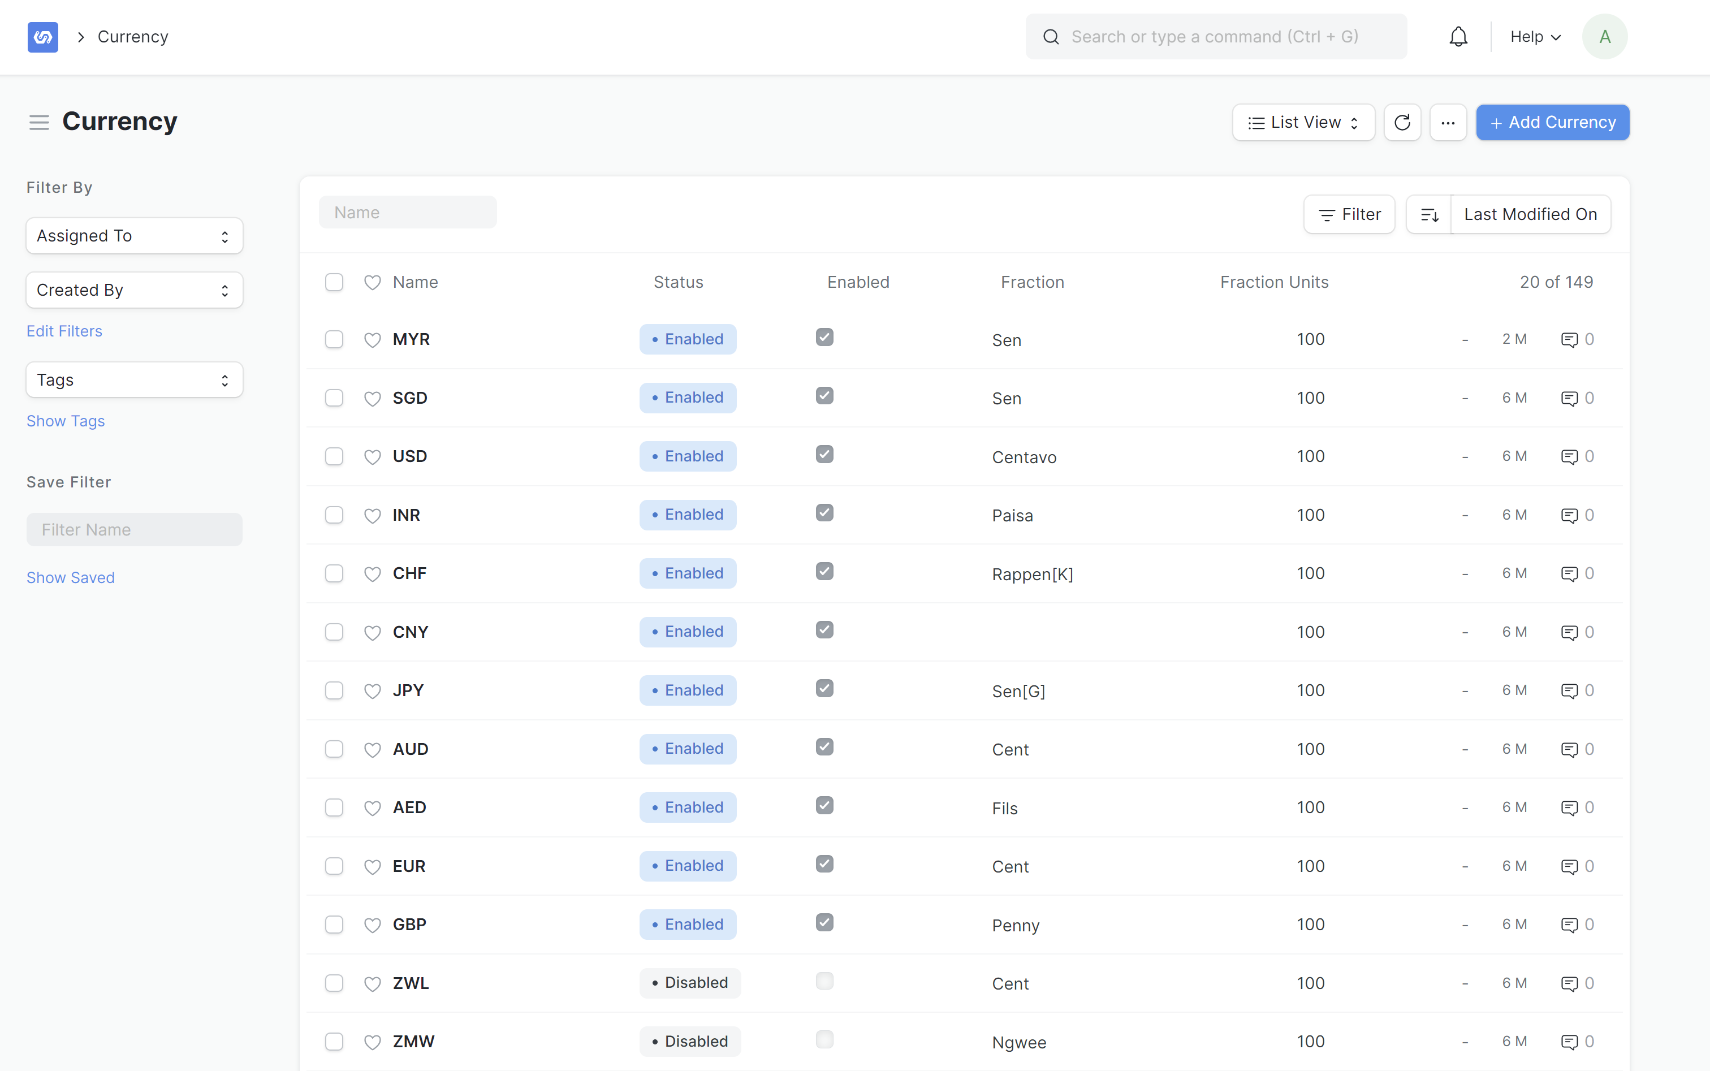Open the Help dropdown menu

tap(1535, 37)
